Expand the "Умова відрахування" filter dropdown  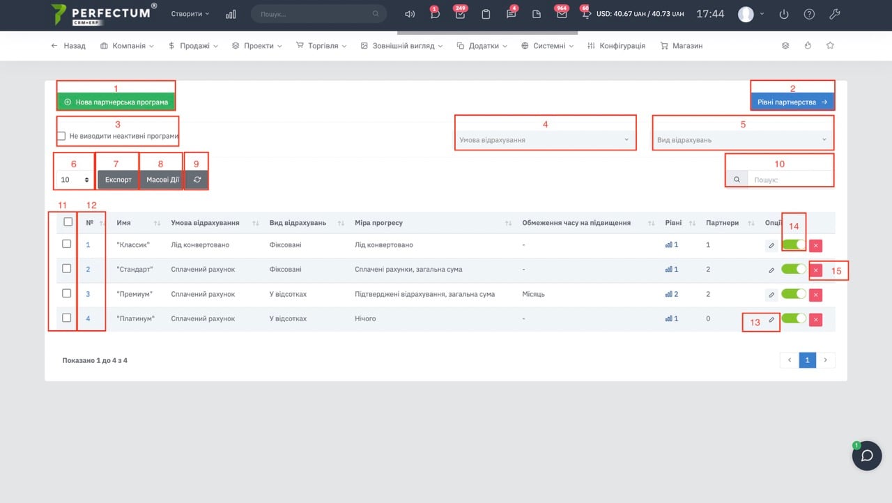pyautogui.click(x=544, y=140)
